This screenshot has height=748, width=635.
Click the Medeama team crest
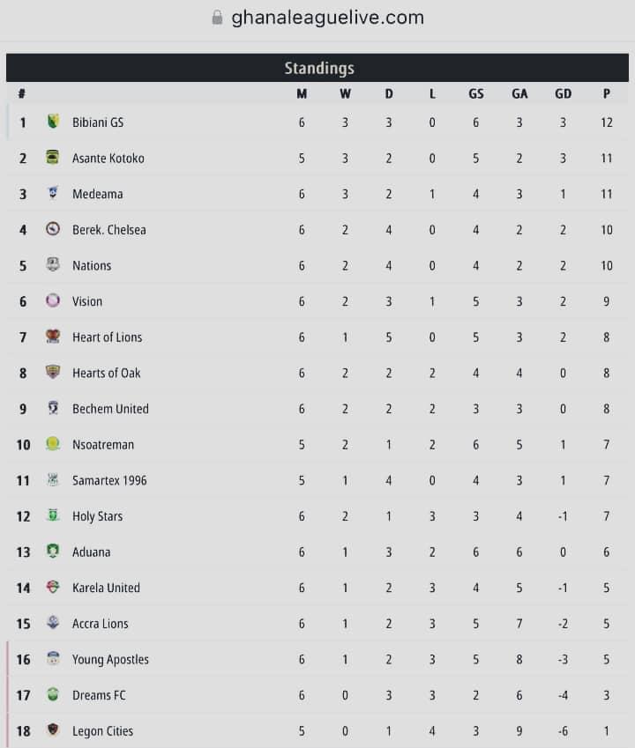click(53, 194)
